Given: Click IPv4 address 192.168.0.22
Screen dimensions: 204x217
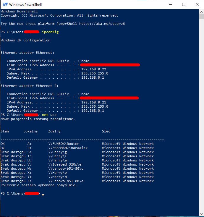Looking at the screenshot, I should click(93, 69).
